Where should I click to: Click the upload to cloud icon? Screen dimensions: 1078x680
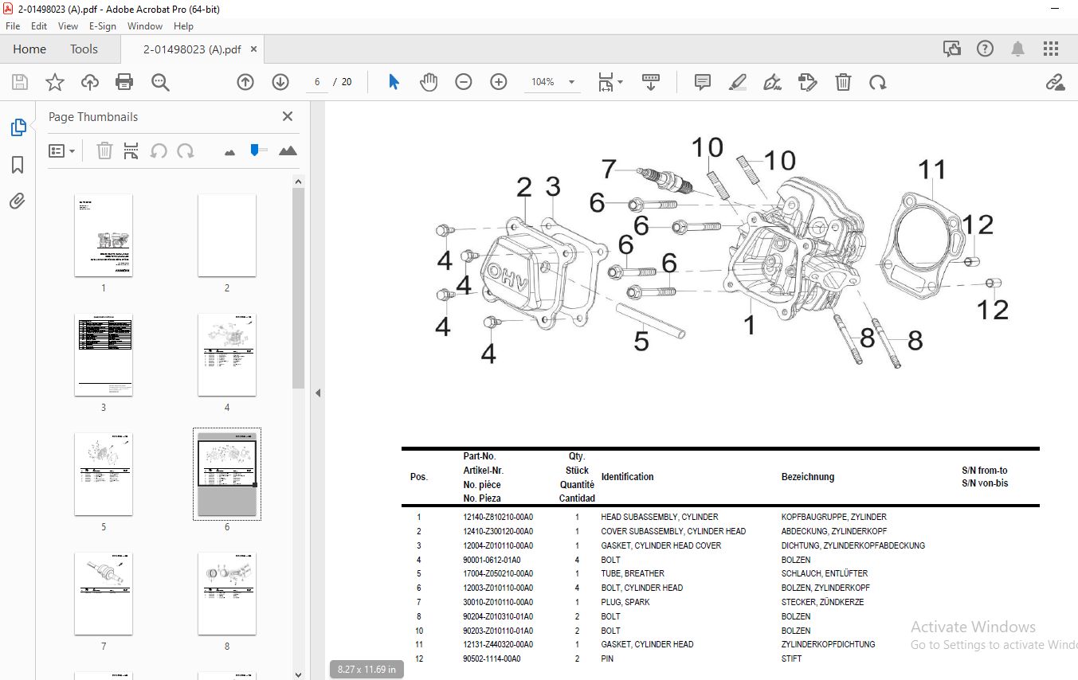tap(90, 82)
